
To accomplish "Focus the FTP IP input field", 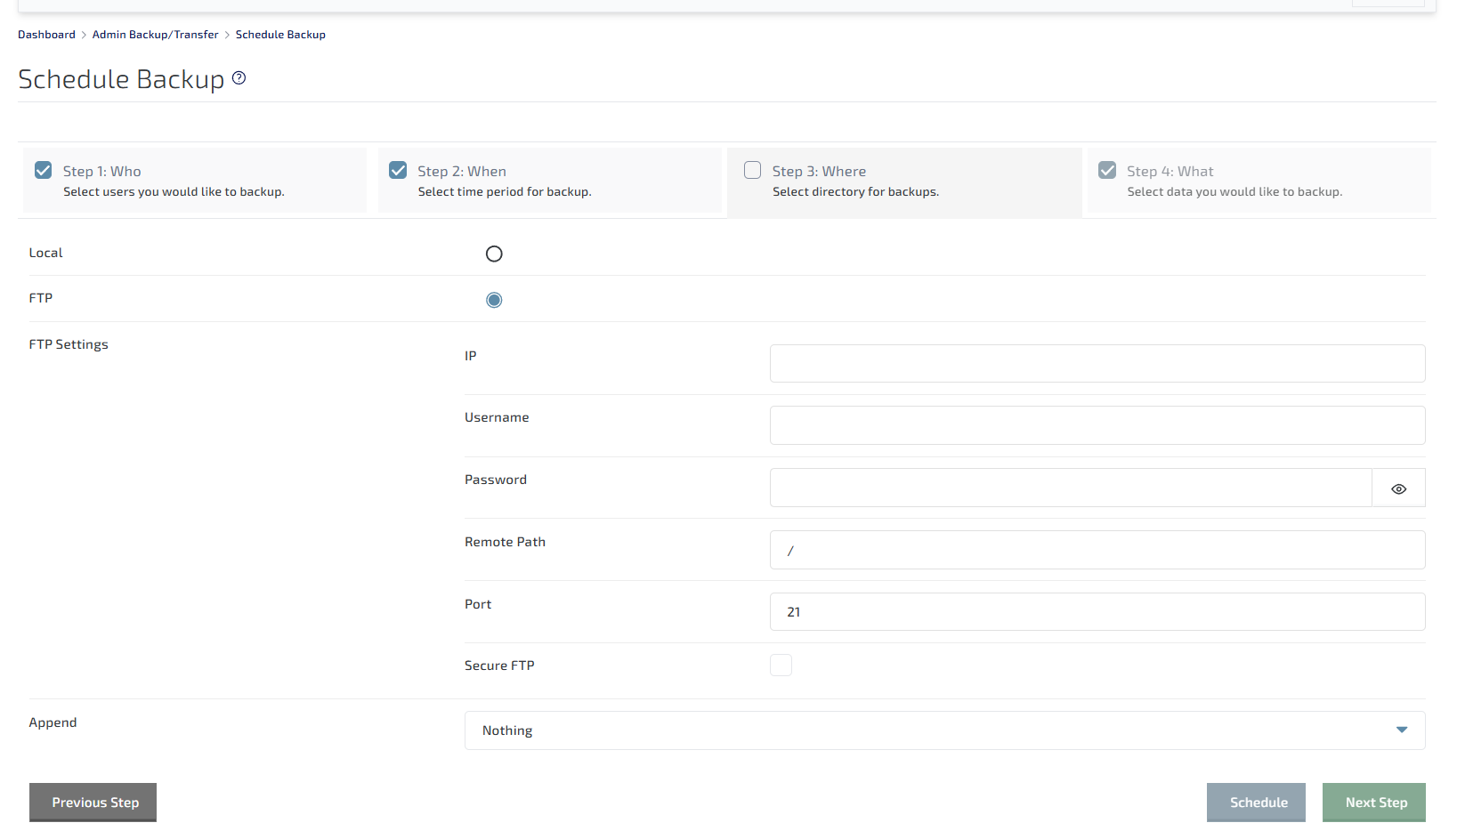I will [x=1097, y=364].
